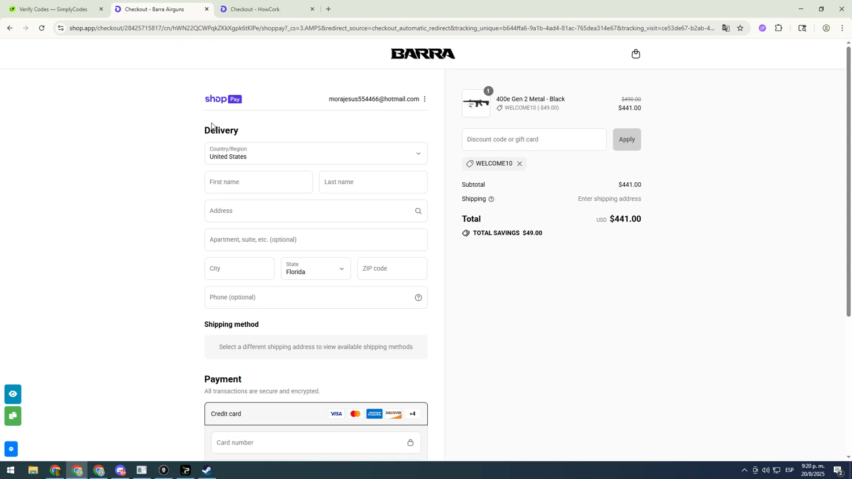Click the Visa card icon
Image resolution: width=852 pixels, height=479 pixels.
(336, 414)
